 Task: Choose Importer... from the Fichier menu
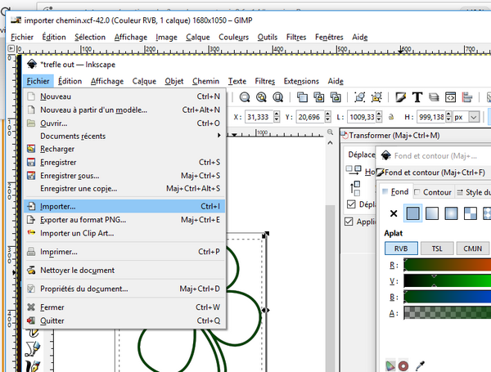(124, 207)
